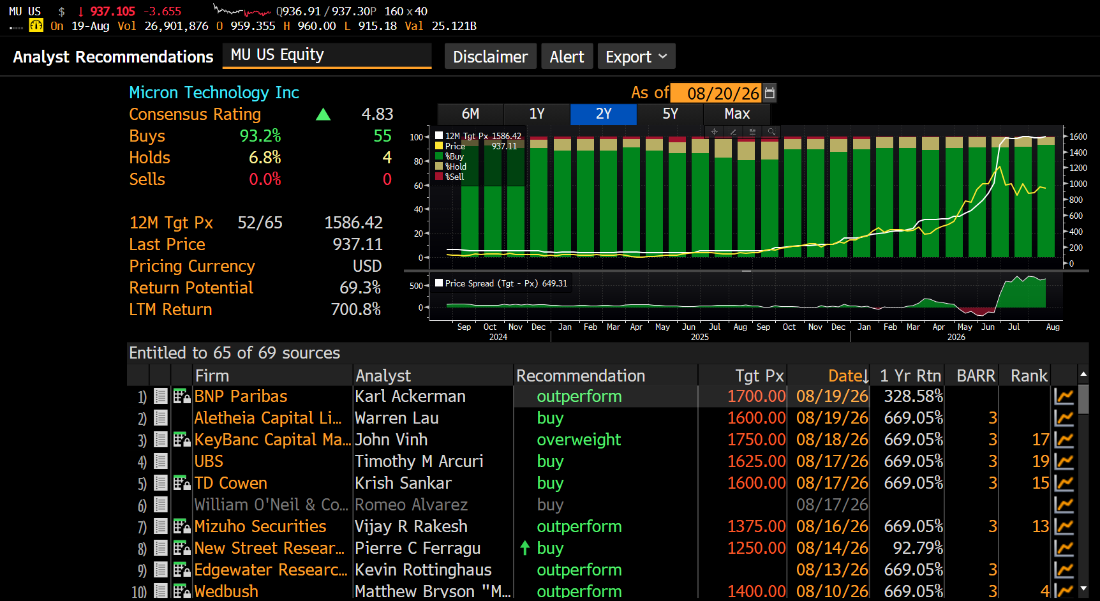1100x601 pixels.
Task: Switch chart range to Max
Action: tap(737, 114)
